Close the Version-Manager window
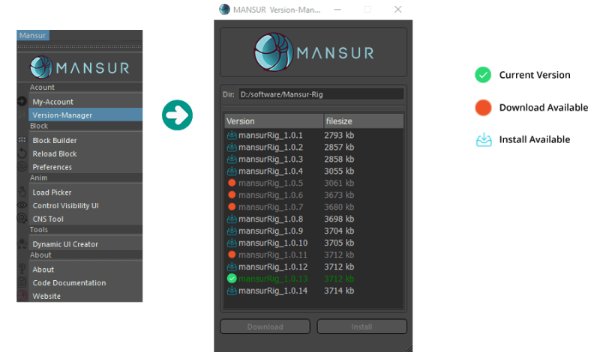The image size is (600, 352). pos(398,10)
